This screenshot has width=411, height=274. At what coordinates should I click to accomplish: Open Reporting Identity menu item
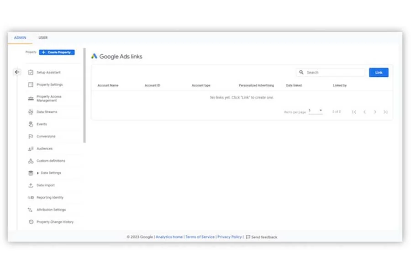tap(50, 197)
